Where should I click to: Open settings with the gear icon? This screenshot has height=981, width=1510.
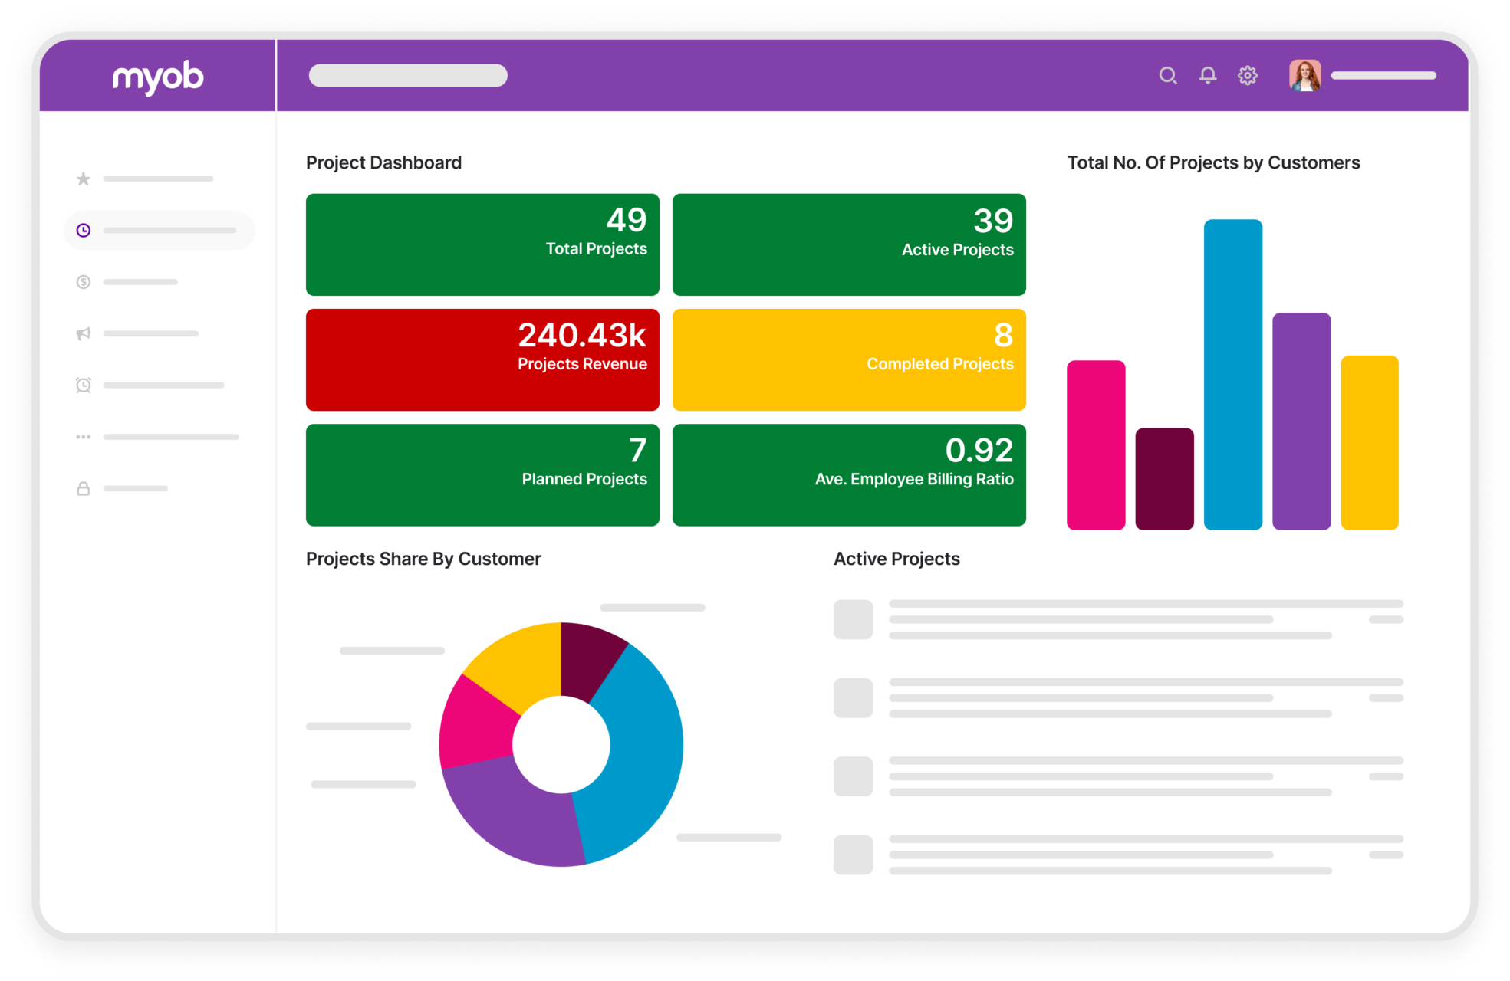[x=1247, y=75]
